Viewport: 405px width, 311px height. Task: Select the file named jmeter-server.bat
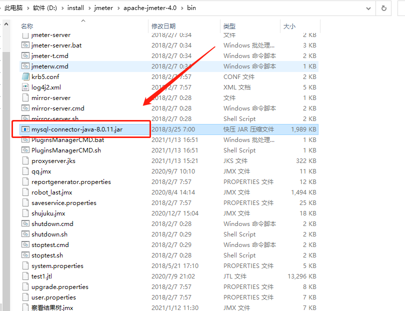(x=56, y=45)
